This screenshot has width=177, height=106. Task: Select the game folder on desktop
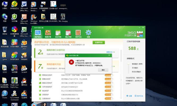[x=5, y=56]
